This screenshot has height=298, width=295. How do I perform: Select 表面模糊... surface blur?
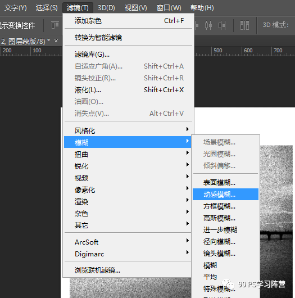[x=225, y=182]
